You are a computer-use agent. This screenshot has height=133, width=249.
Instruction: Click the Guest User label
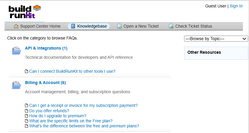216,6
